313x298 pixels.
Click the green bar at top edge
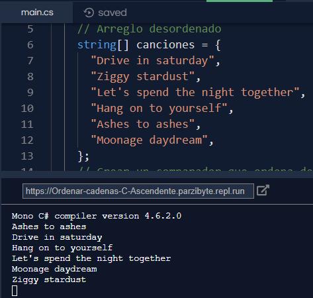tap(240, 1)
